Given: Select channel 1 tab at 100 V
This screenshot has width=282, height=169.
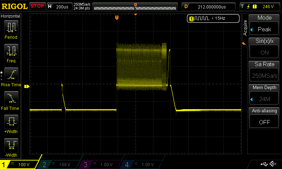Looking at the screenshot, I should pos(19,164).
